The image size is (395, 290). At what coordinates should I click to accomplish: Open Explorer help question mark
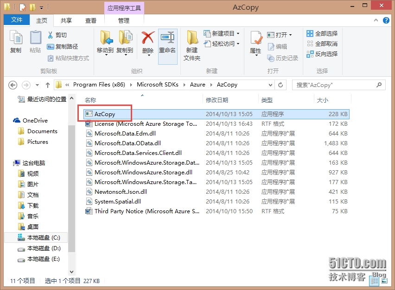click(386, 20)
